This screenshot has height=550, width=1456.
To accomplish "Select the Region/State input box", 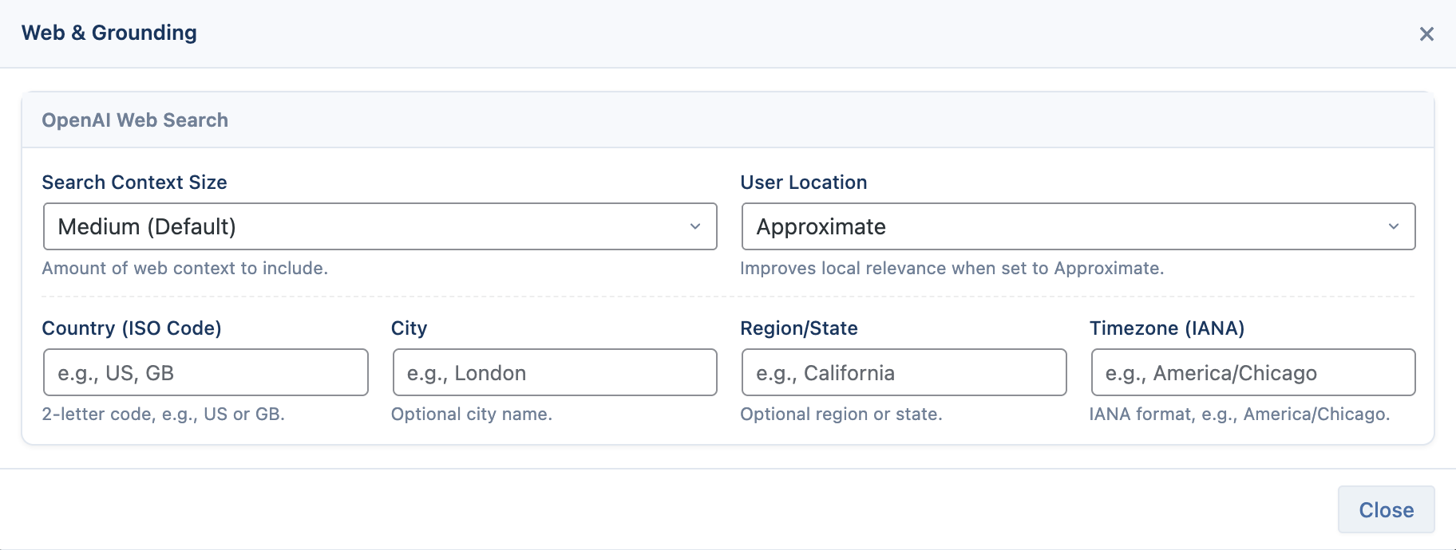I will click(x=904, y=372).
